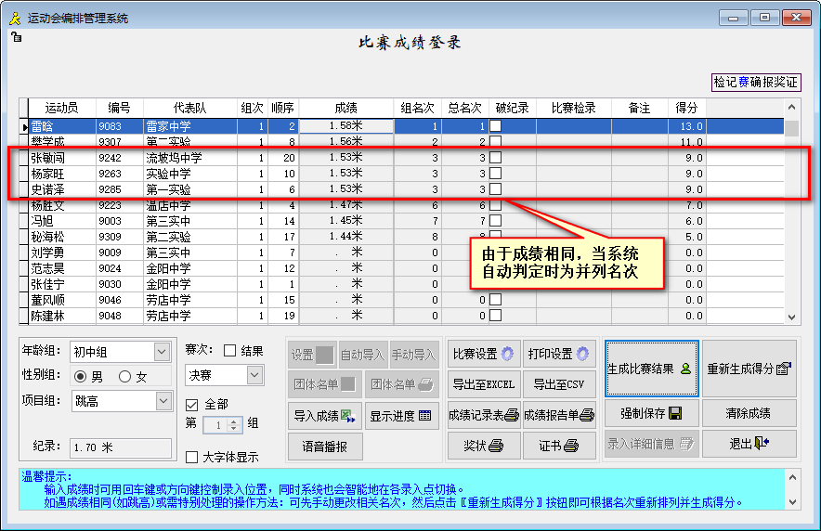
Task: Click 董风顺 athlete name cell
Action: tap(62, 300)
